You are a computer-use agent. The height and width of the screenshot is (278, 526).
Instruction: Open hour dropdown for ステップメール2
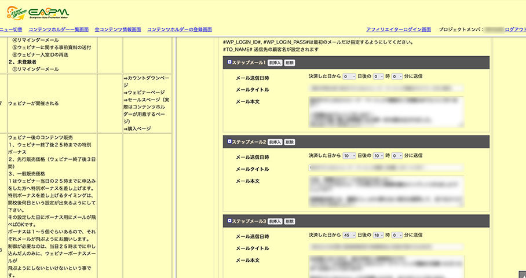click(378, 156)
